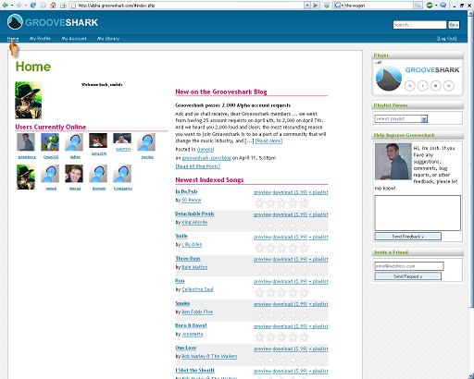Viewport: 474px width, 379px height.
Task: Click the magnifier icon in browser search box
Action: point(418,6)
